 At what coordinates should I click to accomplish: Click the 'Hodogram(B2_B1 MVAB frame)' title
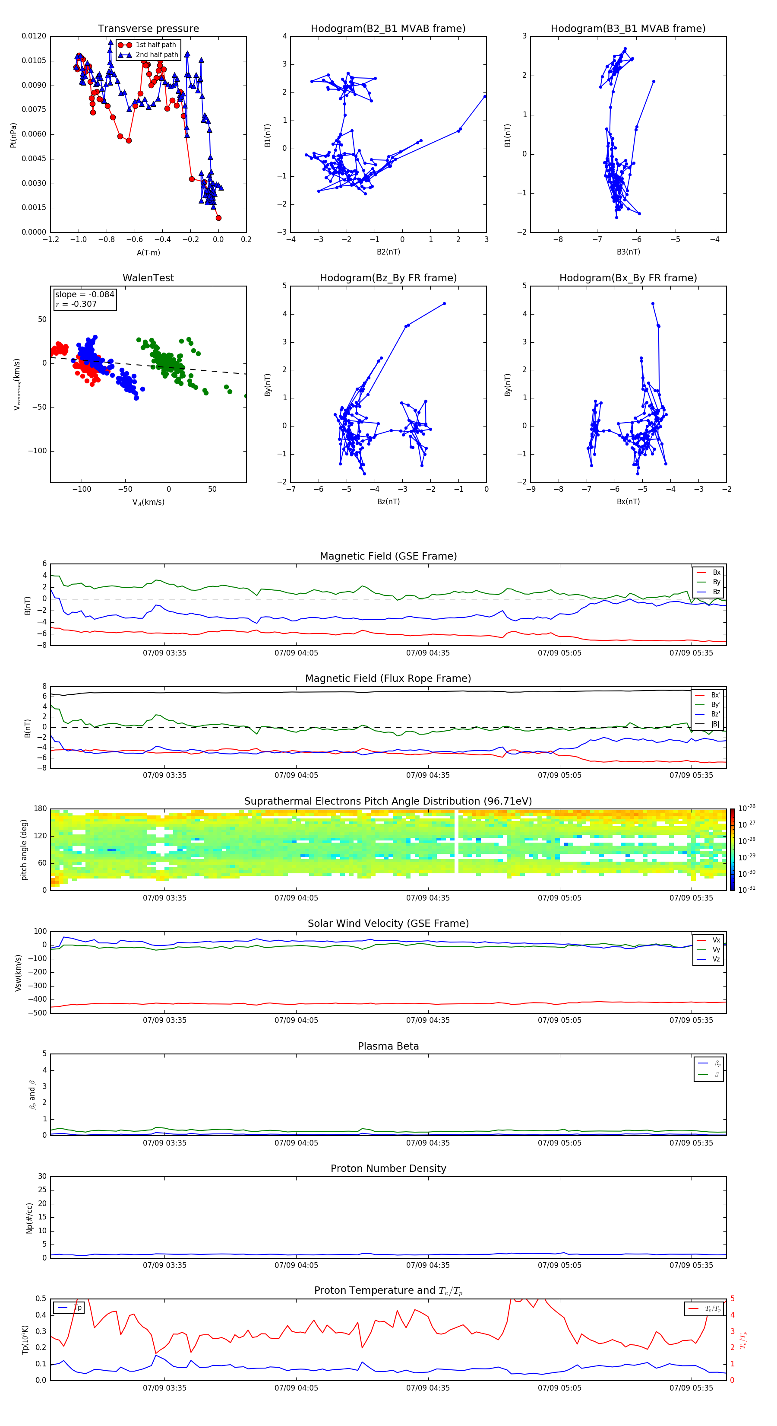point(388,28)
